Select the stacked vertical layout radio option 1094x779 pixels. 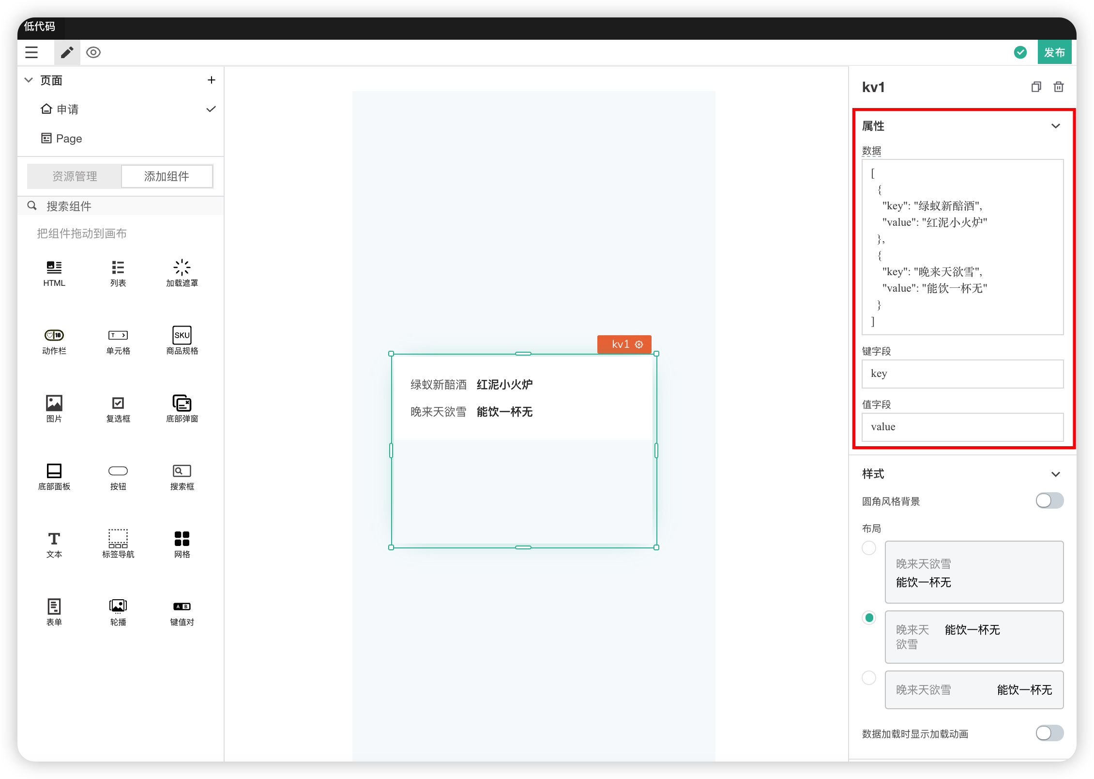869,548
